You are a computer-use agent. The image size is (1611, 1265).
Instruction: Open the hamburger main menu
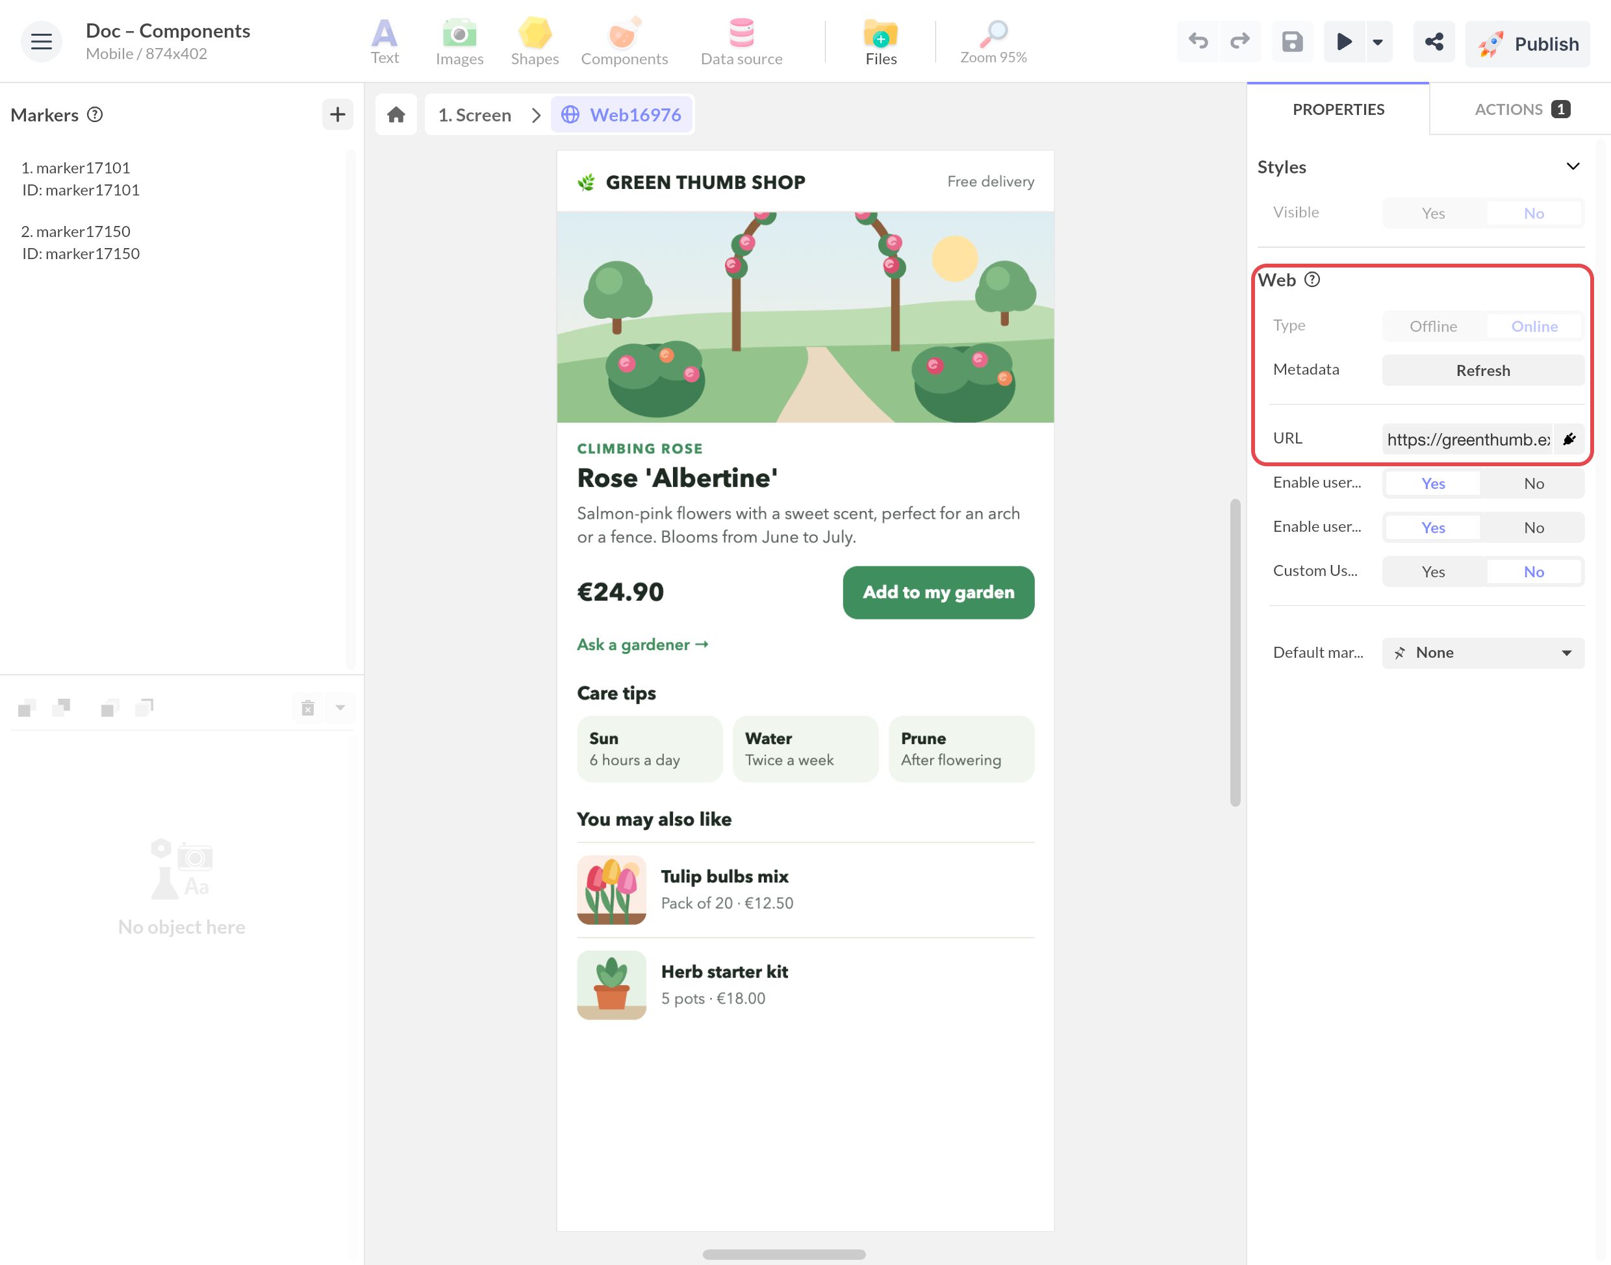[x=42, y=42]
